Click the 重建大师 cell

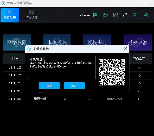(x=40, y=99)
